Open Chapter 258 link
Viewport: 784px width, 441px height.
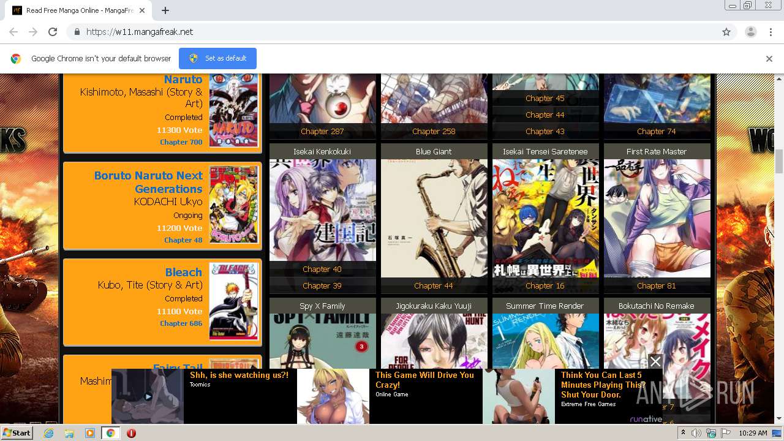(434, 131)
